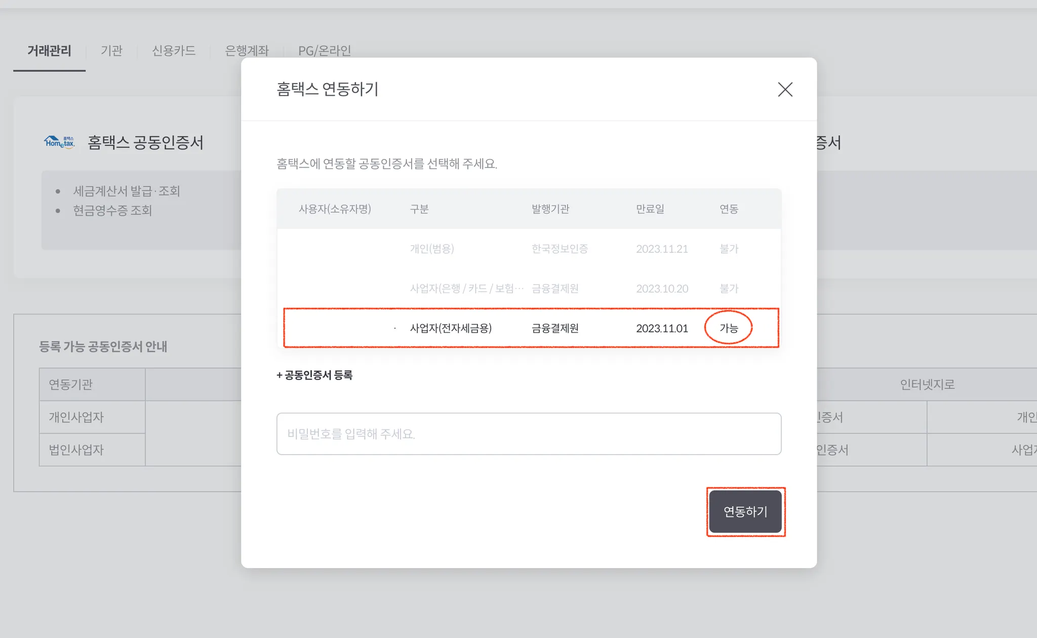Click the 개인사업자 table cell
This screenshot has width=1037, height=638.
76,417
